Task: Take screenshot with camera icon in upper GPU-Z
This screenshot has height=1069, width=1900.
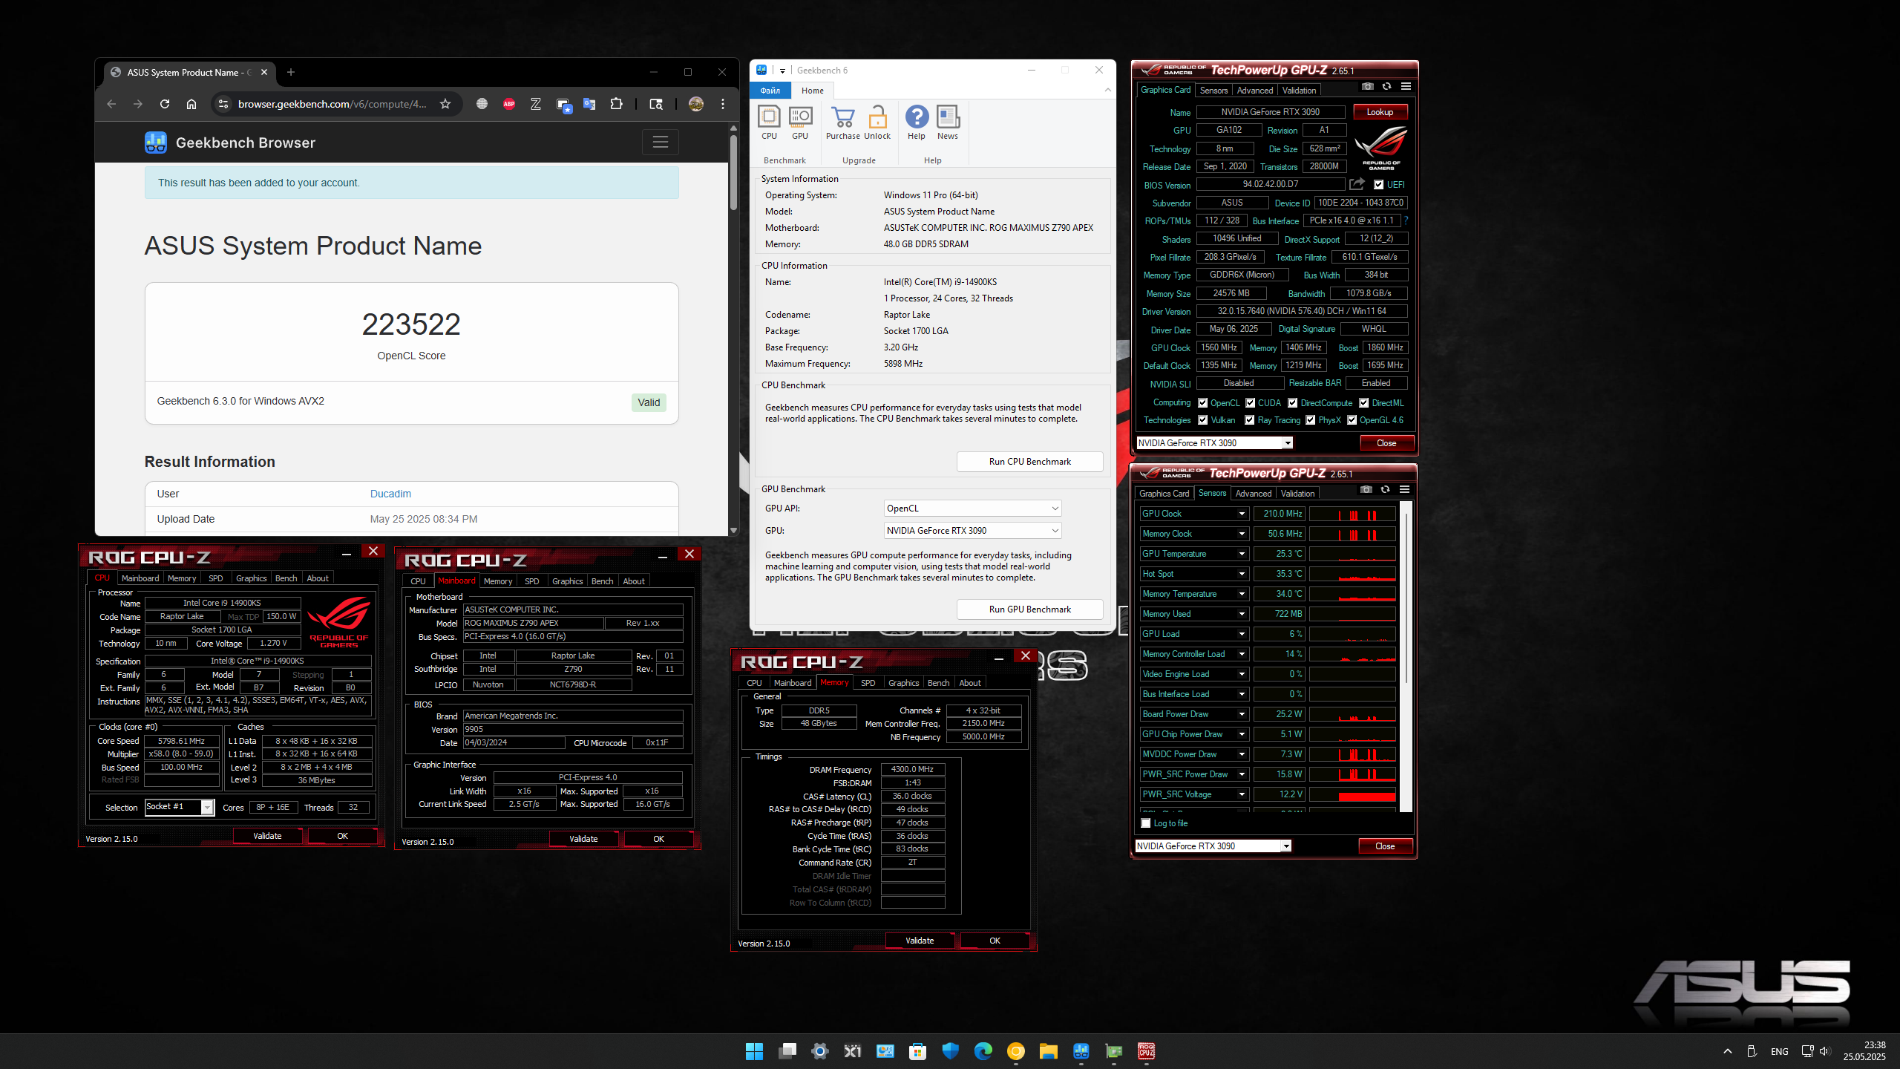Action: pyautogui.click(x=1367, y=86)
